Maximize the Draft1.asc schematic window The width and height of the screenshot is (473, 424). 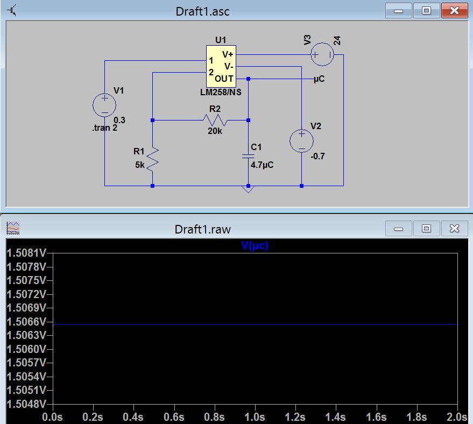pos(426,10)
